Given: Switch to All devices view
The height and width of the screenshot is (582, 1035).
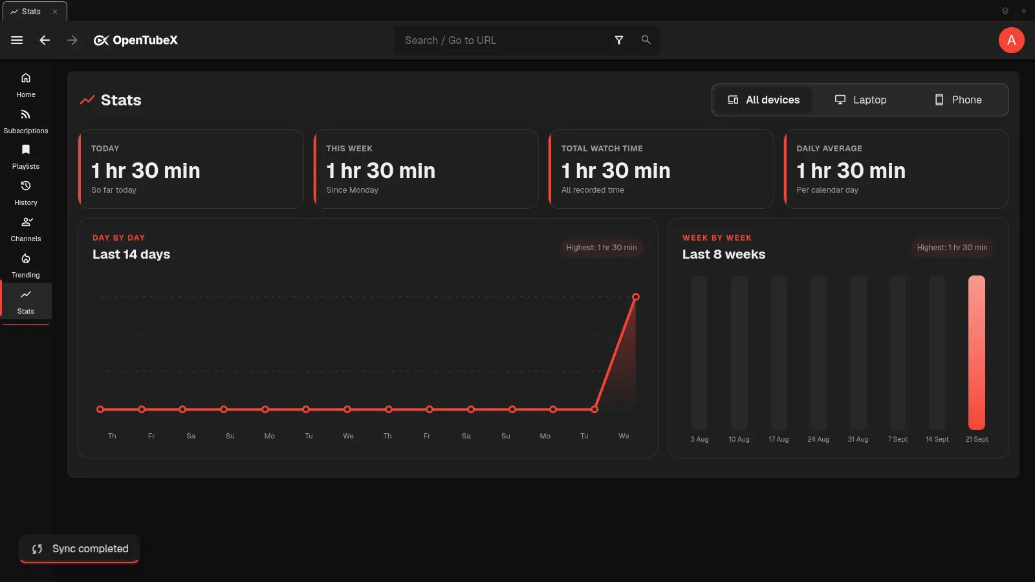Looking at the screenshot, I should click(x=763, y=100).
